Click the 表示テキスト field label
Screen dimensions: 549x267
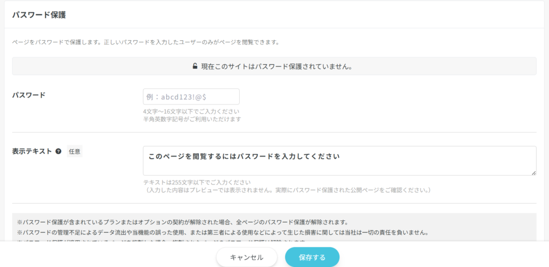32,152
